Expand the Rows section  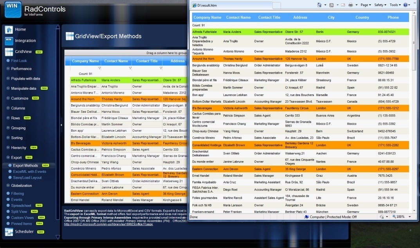click(x=8, y=118)
